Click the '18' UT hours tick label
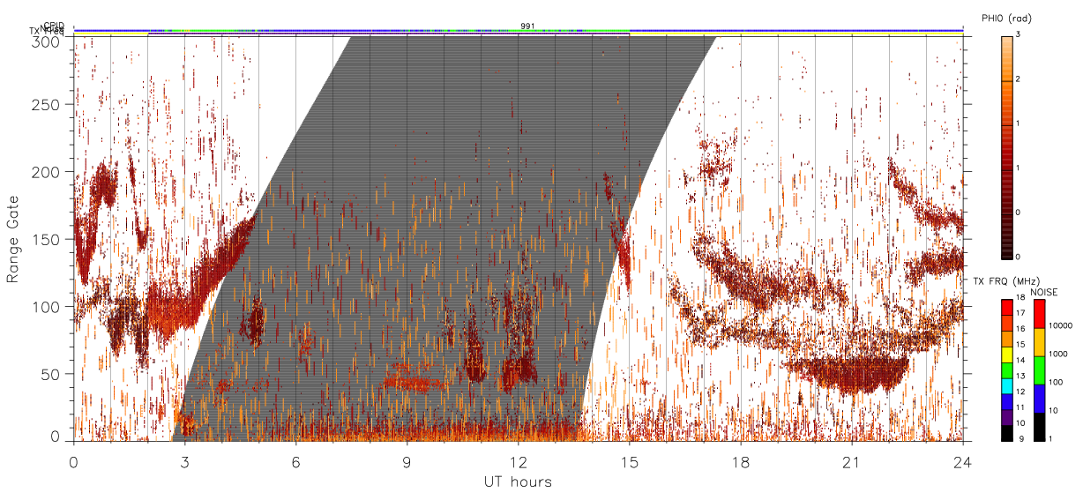 coord(741,461)
